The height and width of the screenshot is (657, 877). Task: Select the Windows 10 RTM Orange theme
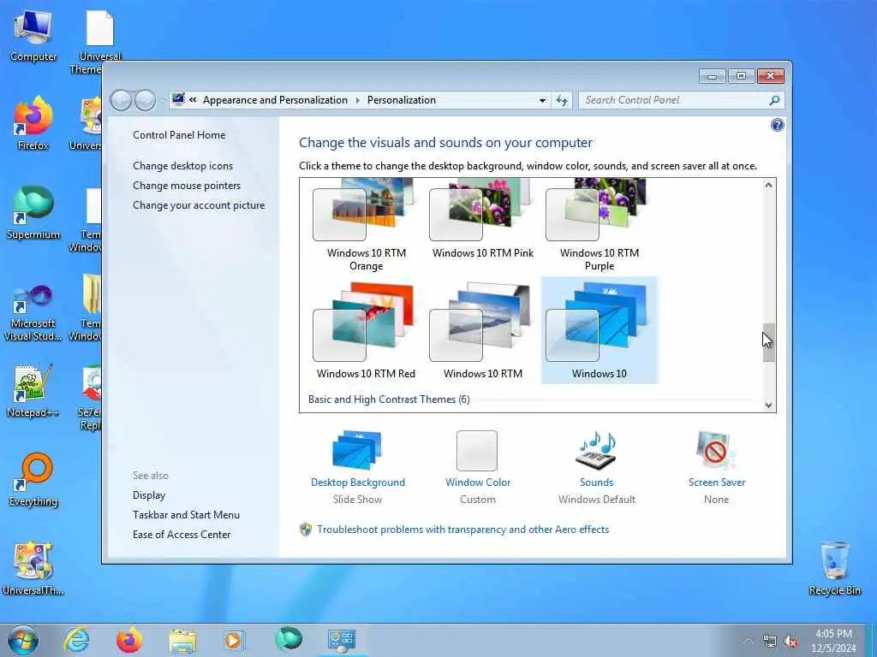367,225
